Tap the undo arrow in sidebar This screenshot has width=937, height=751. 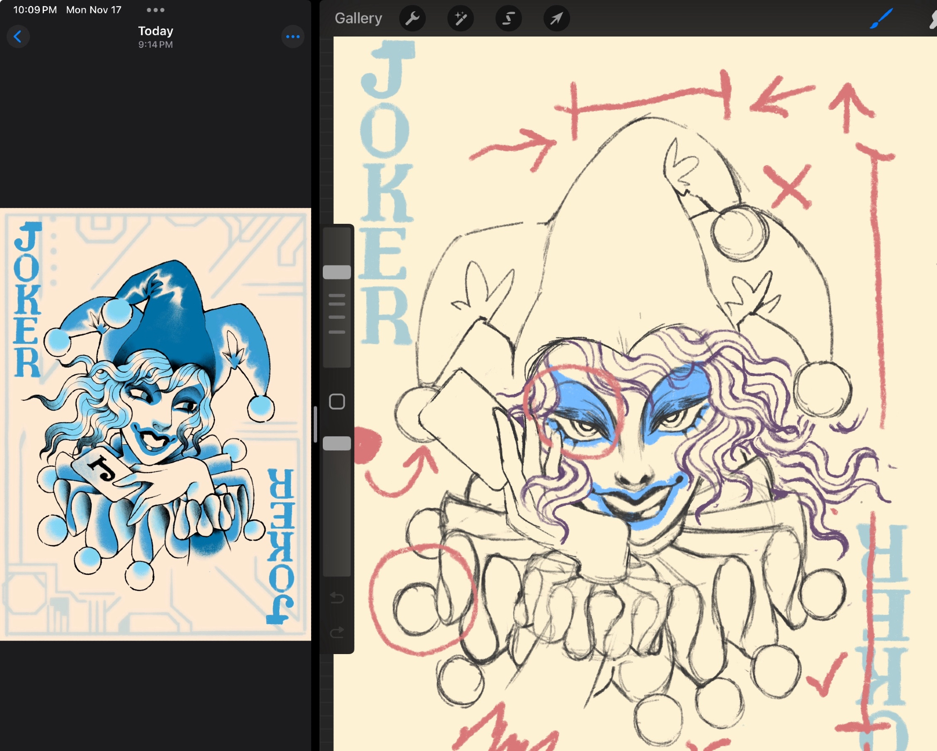click(x=337, y=598)
